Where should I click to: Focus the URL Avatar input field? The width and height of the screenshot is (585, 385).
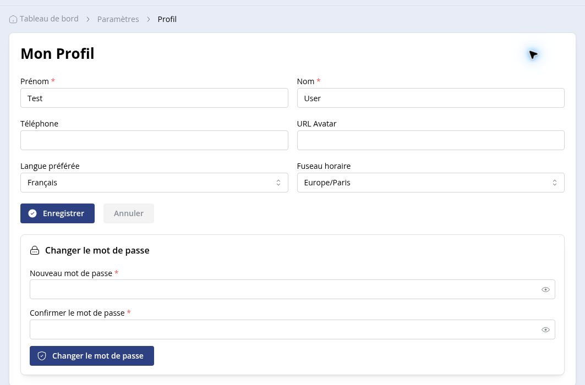[430, 140]
